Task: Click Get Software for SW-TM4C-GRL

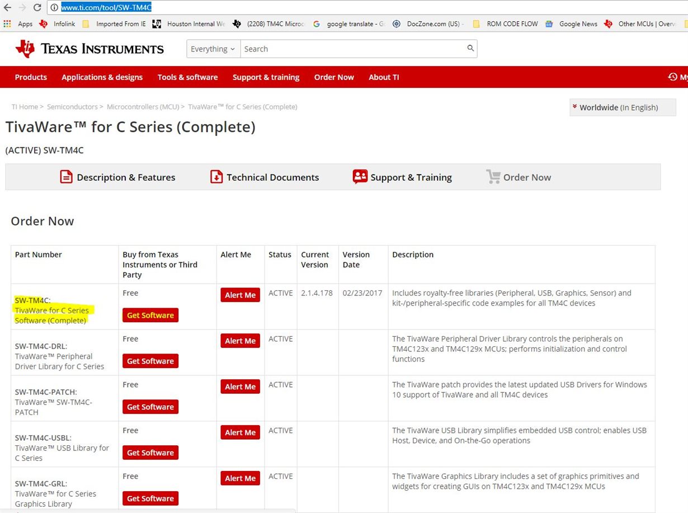Action: tap(150, 499)
